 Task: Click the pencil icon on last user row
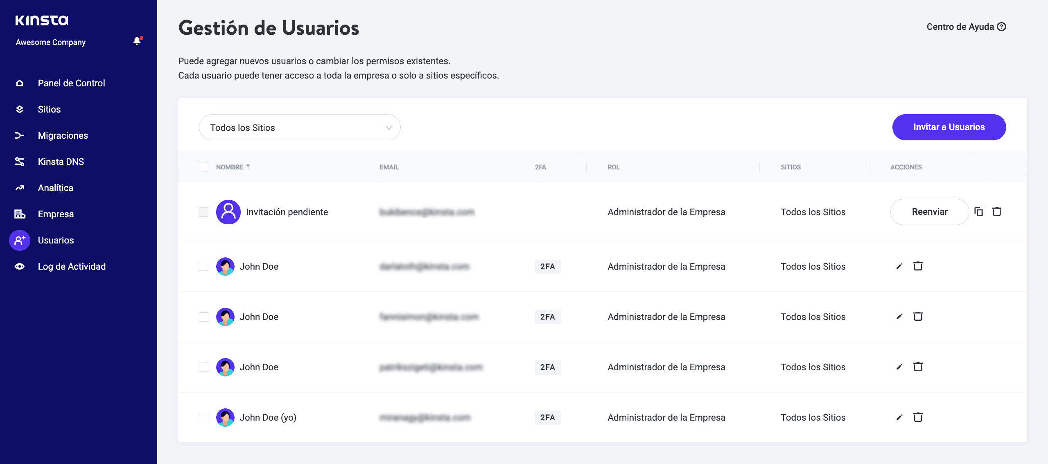tap(899, 417)
